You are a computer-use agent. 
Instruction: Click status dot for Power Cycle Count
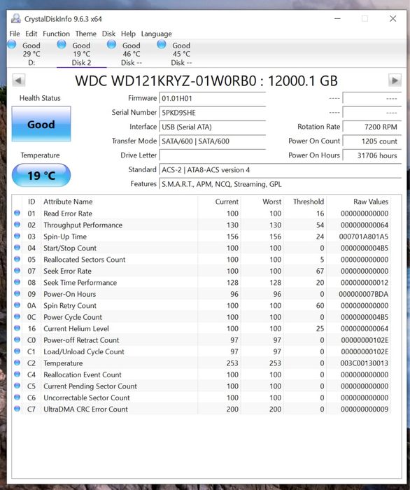coord(17,317)
